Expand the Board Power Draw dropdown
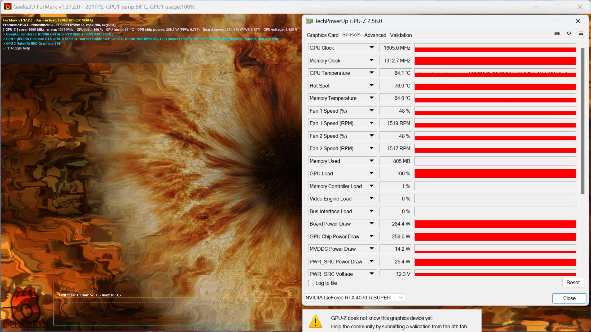591x332 pixels. (371, 224)
